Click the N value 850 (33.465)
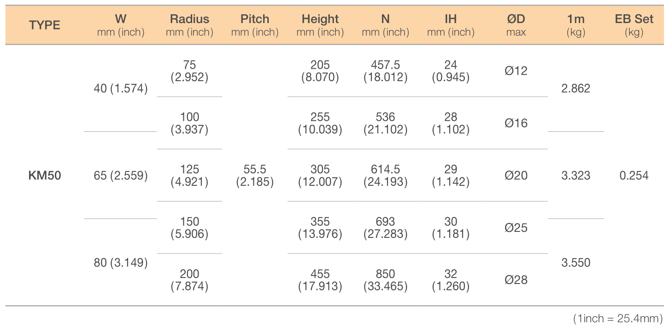Viewport: 670px width, 331px height. click(386, 280)
